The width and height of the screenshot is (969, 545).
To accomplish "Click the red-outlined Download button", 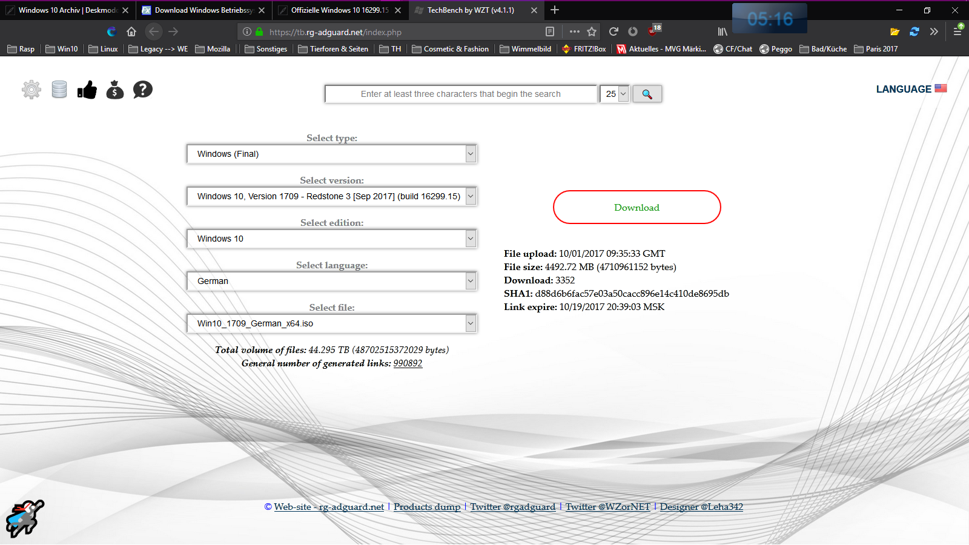I will [x=637, y=207].
